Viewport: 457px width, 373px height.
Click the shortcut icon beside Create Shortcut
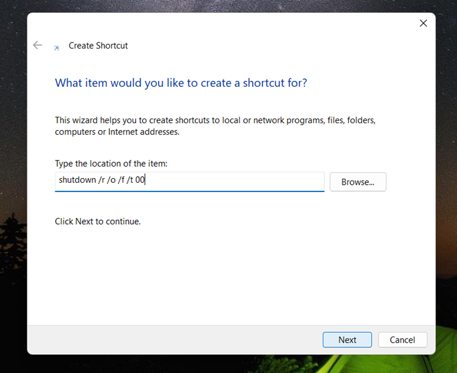pos(57,48)
